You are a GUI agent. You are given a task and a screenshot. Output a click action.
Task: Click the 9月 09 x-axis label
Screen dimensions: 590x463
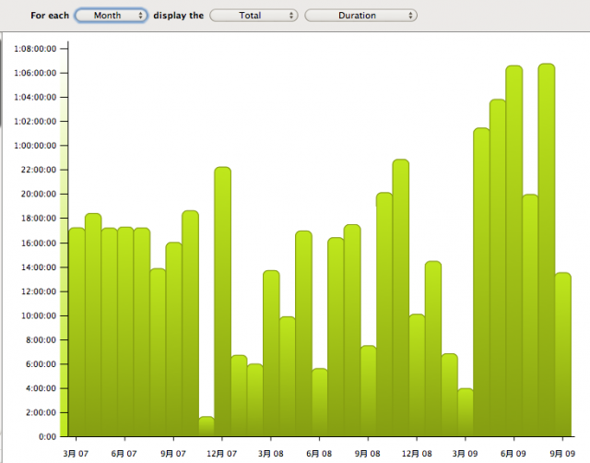point(562,453)
